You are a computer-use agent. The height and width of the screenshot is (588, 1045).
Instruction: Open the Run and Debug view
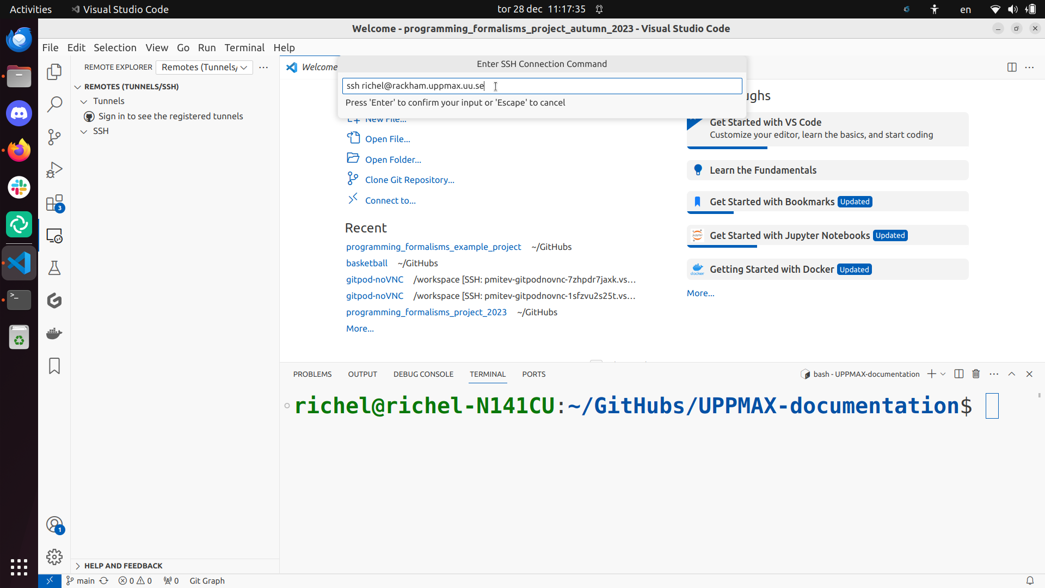click(x=54, y=170)
